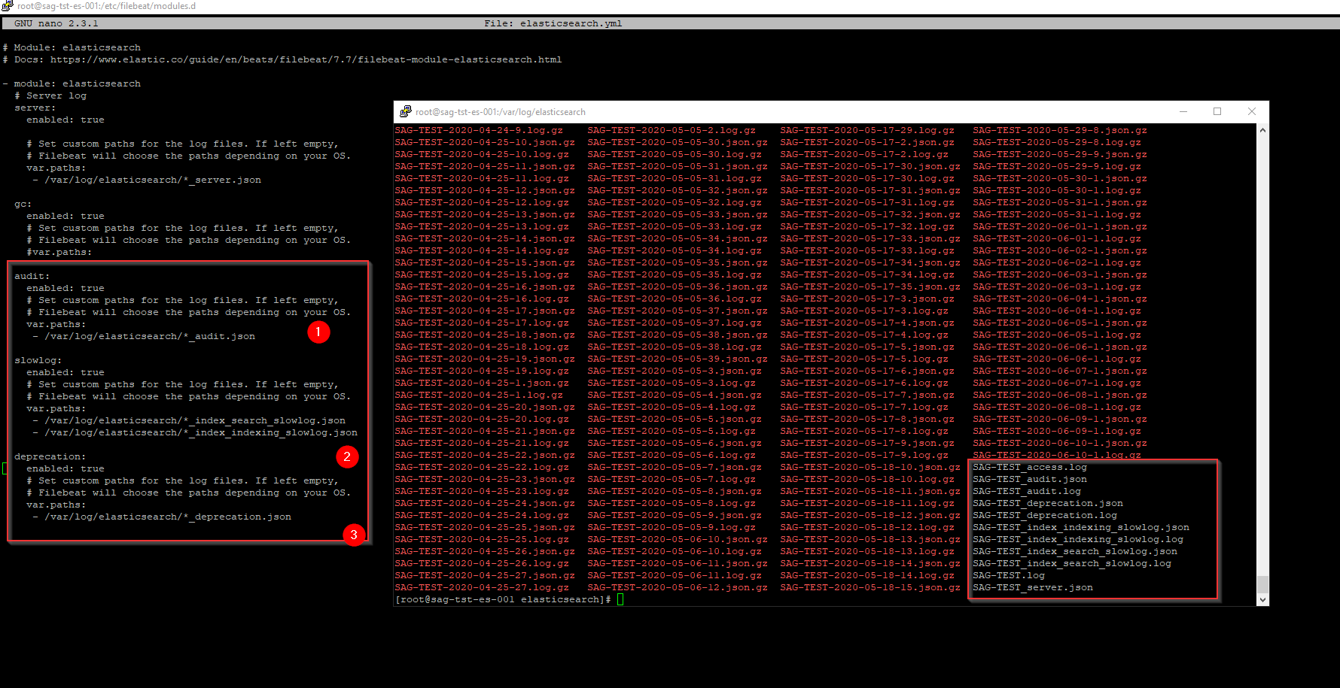Click the '*_index_indexing_slowlog.json' path line
Viewport: 1340px width, 688px height.
(x=195, y=432)
